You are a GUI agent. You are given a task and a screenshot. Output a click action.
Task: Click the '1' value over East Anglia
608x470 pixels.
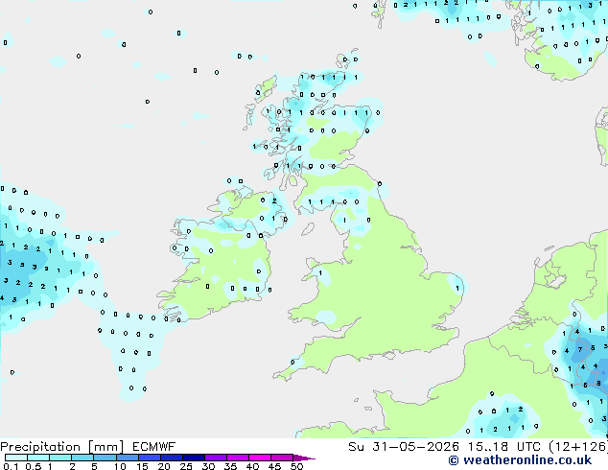[458, 288]
